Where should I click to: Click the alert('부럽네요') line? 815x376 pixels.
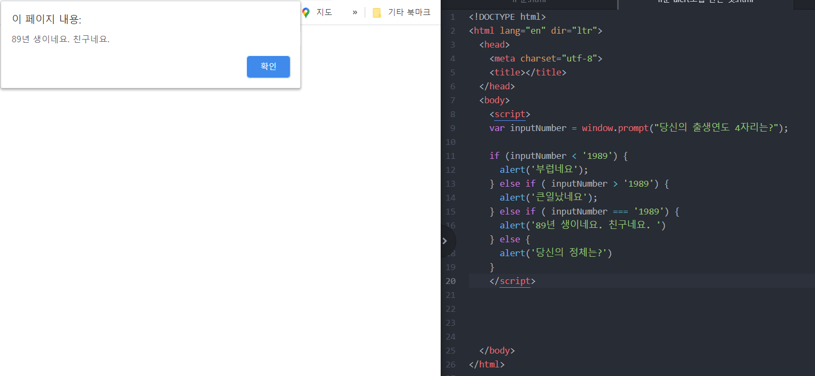(x=544, y=170)
